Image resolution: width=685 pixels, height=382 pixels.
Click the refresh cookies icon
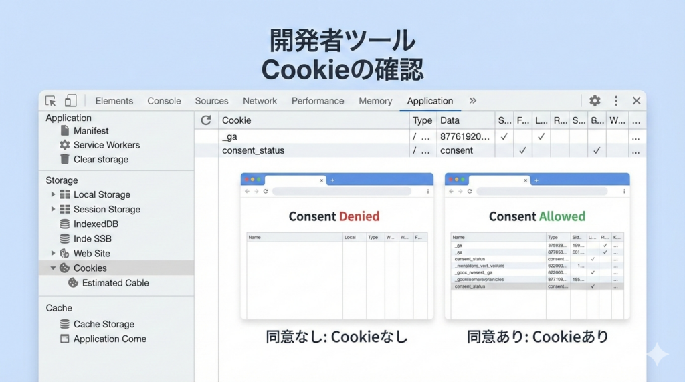click(x=206, y=120)
